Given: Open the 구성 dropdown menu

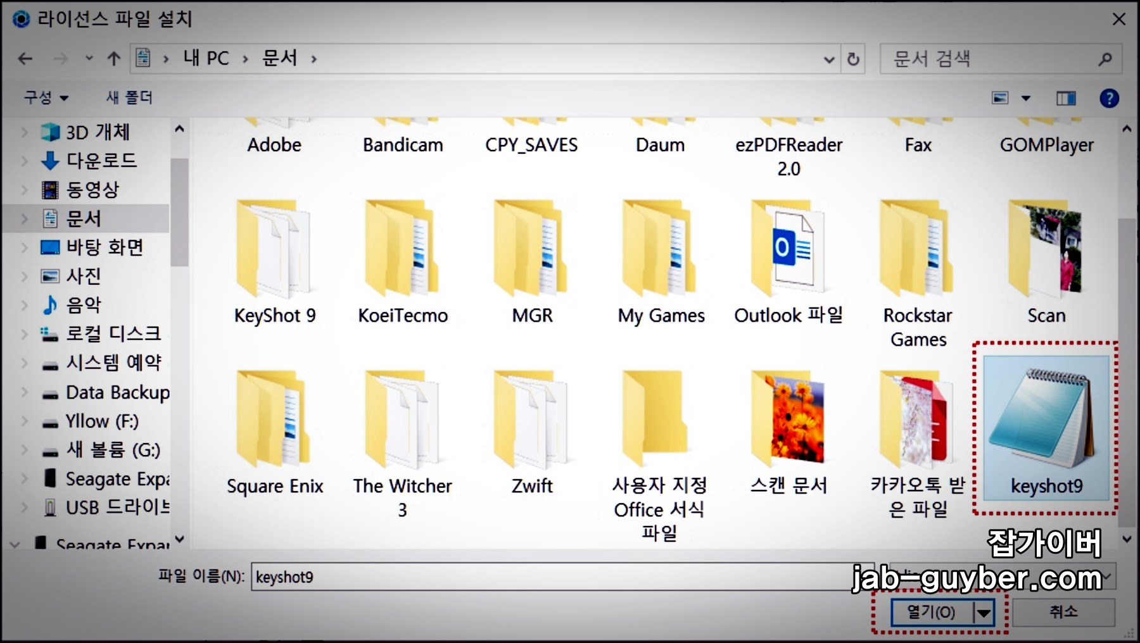Looking at the screenshot, I should 46,97.
